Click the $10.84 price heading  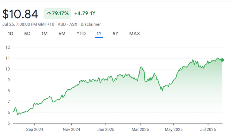click(x=20, y=14)
